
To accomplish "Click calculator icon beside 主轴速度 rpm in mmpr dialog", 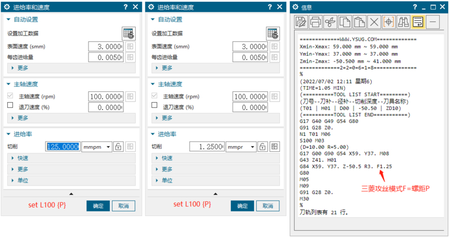I will [x=275, y=96].
